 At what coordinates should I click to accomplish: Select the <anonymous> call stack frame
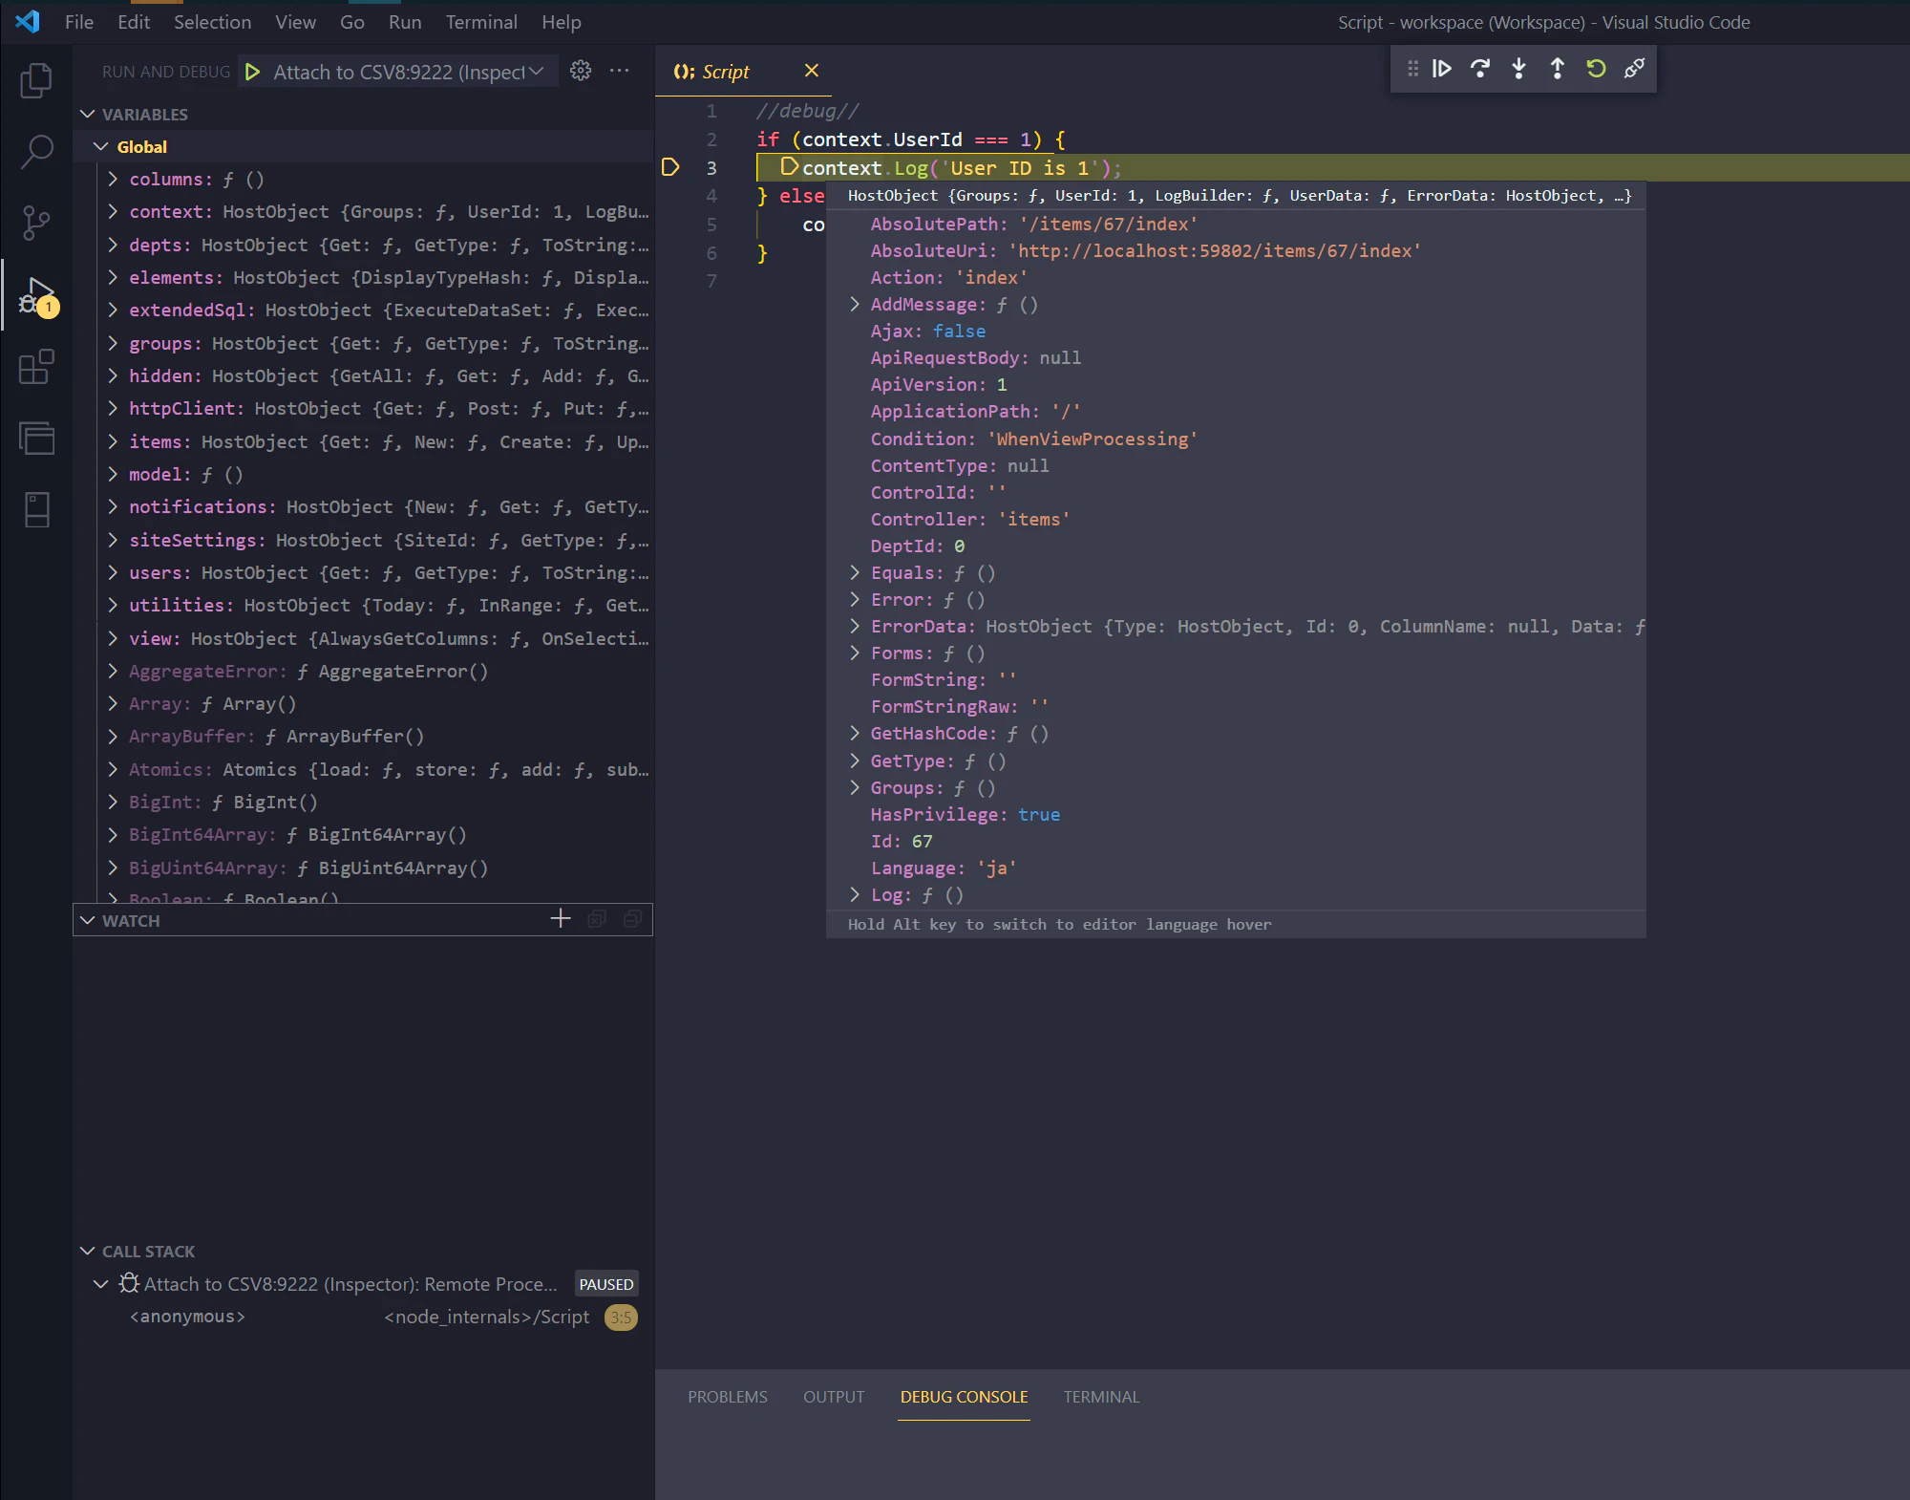point(363,1317)
